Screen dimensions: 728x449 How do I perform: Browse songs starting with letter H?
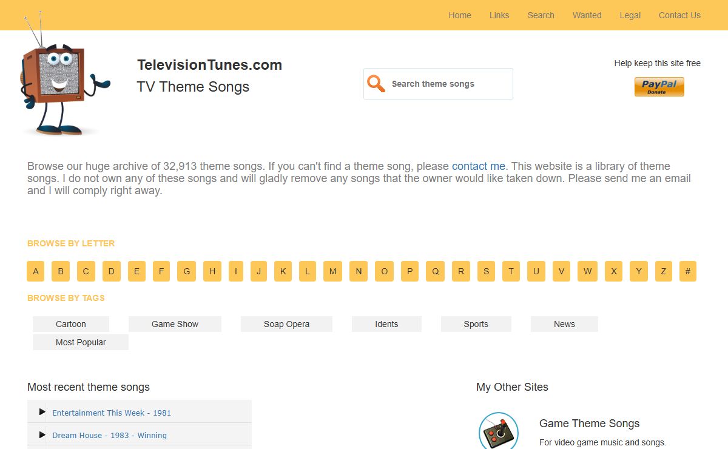click(212, 271)
